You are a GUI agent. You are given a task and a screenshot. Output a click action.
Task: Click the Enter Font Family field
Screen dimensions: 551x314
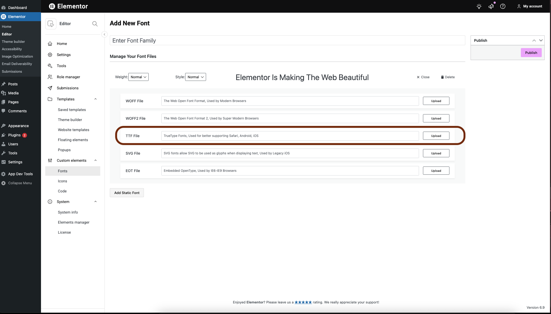coord(287,40)
